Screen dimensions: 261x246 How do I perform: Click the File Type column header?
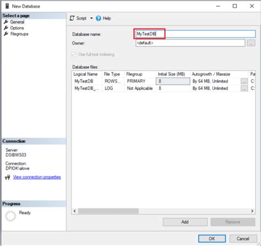(x=113, y=74)
